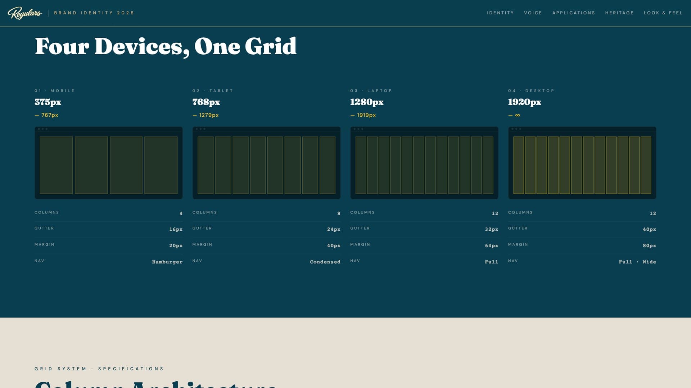This screenshot has height=388, width=691.
Task: Click the Hamburger nav value
Action: (x=167, y=262)
